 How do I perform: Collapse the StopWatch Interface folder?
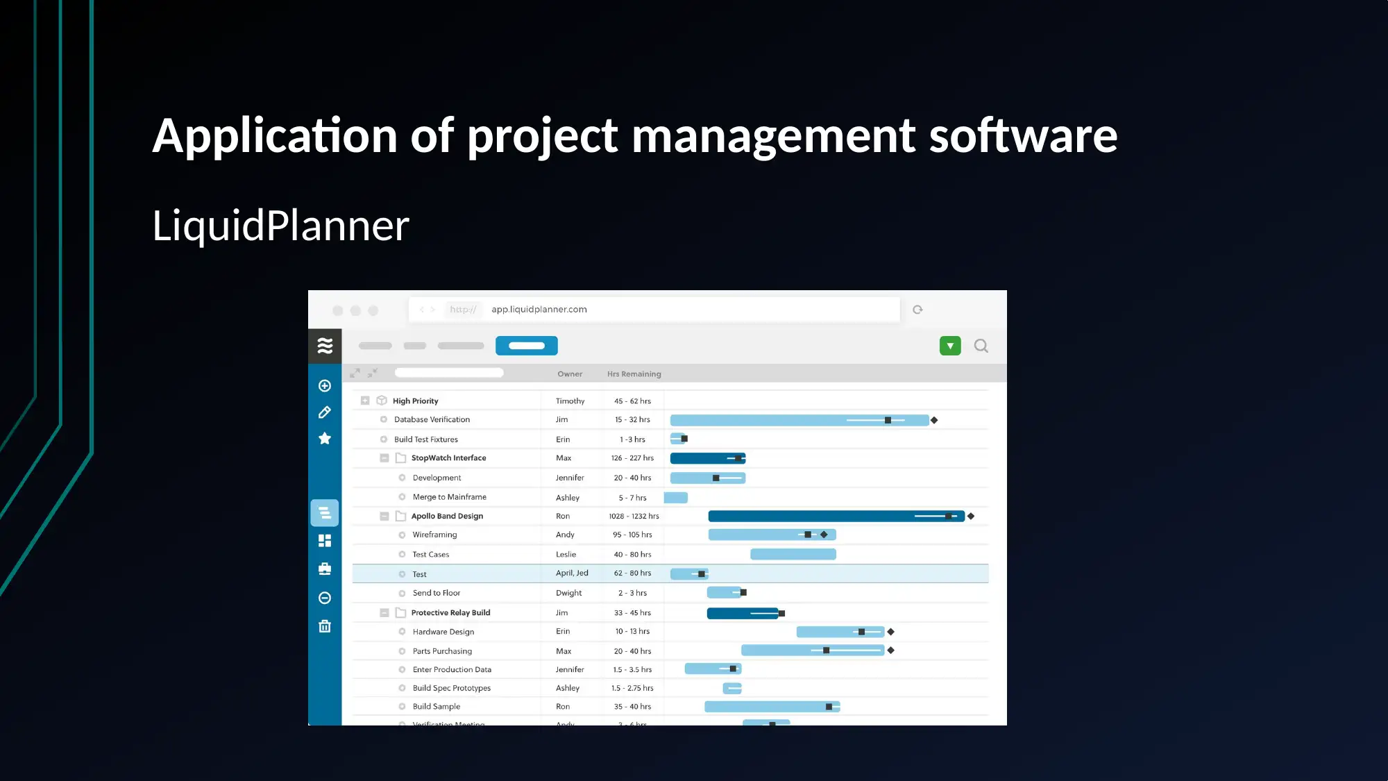pyautogui.click(x=384, y=458)
